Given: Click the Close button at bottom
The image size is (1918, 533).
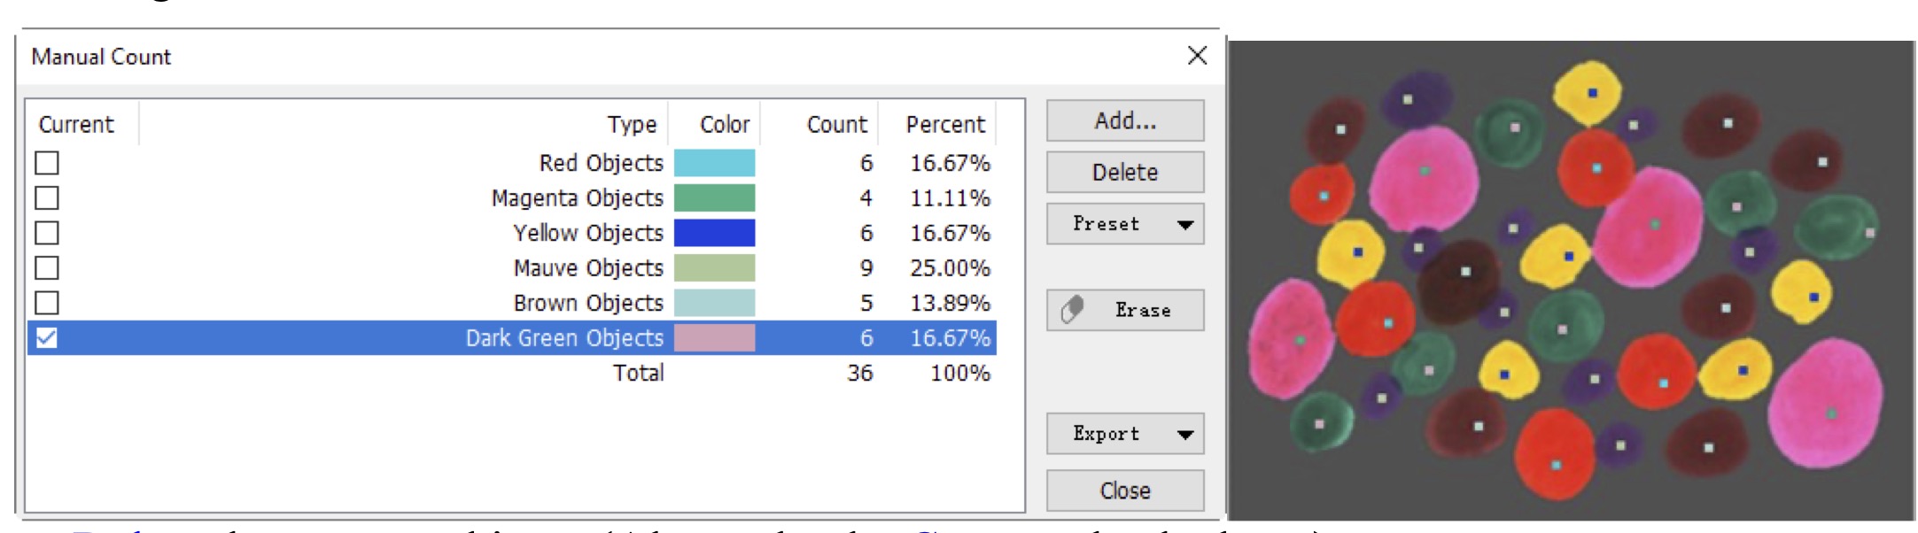Looking at the screenshot, I should pos(1125,491).
